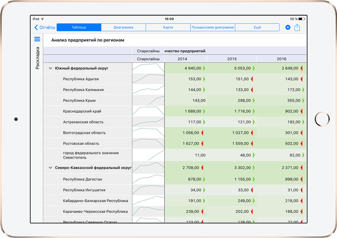337x238 pixels.
Task: Open the Карта tab
Action: [x=168, y=27]
